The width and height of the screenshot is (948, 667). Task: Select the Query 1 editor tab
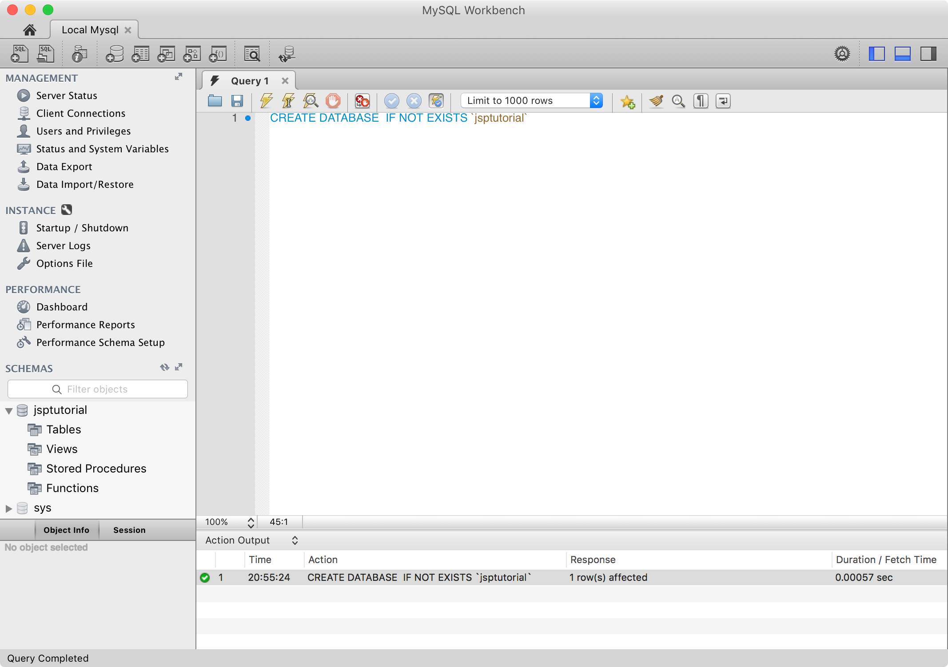coord(250,81)
